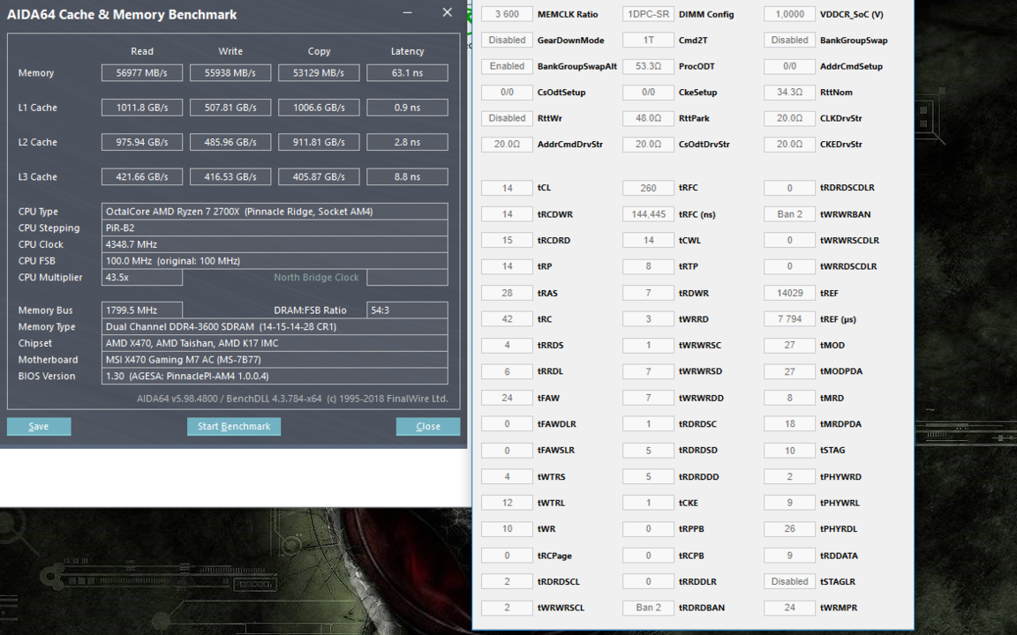Click the tRRDL field showing 6
Viewport: 1017px width, 635px height.
[x=508, y=371]
